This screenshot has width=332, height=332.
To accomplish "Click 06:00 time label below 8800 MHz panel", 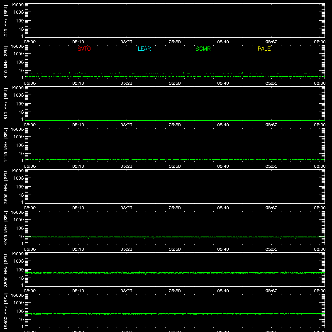I will (320, 291).
